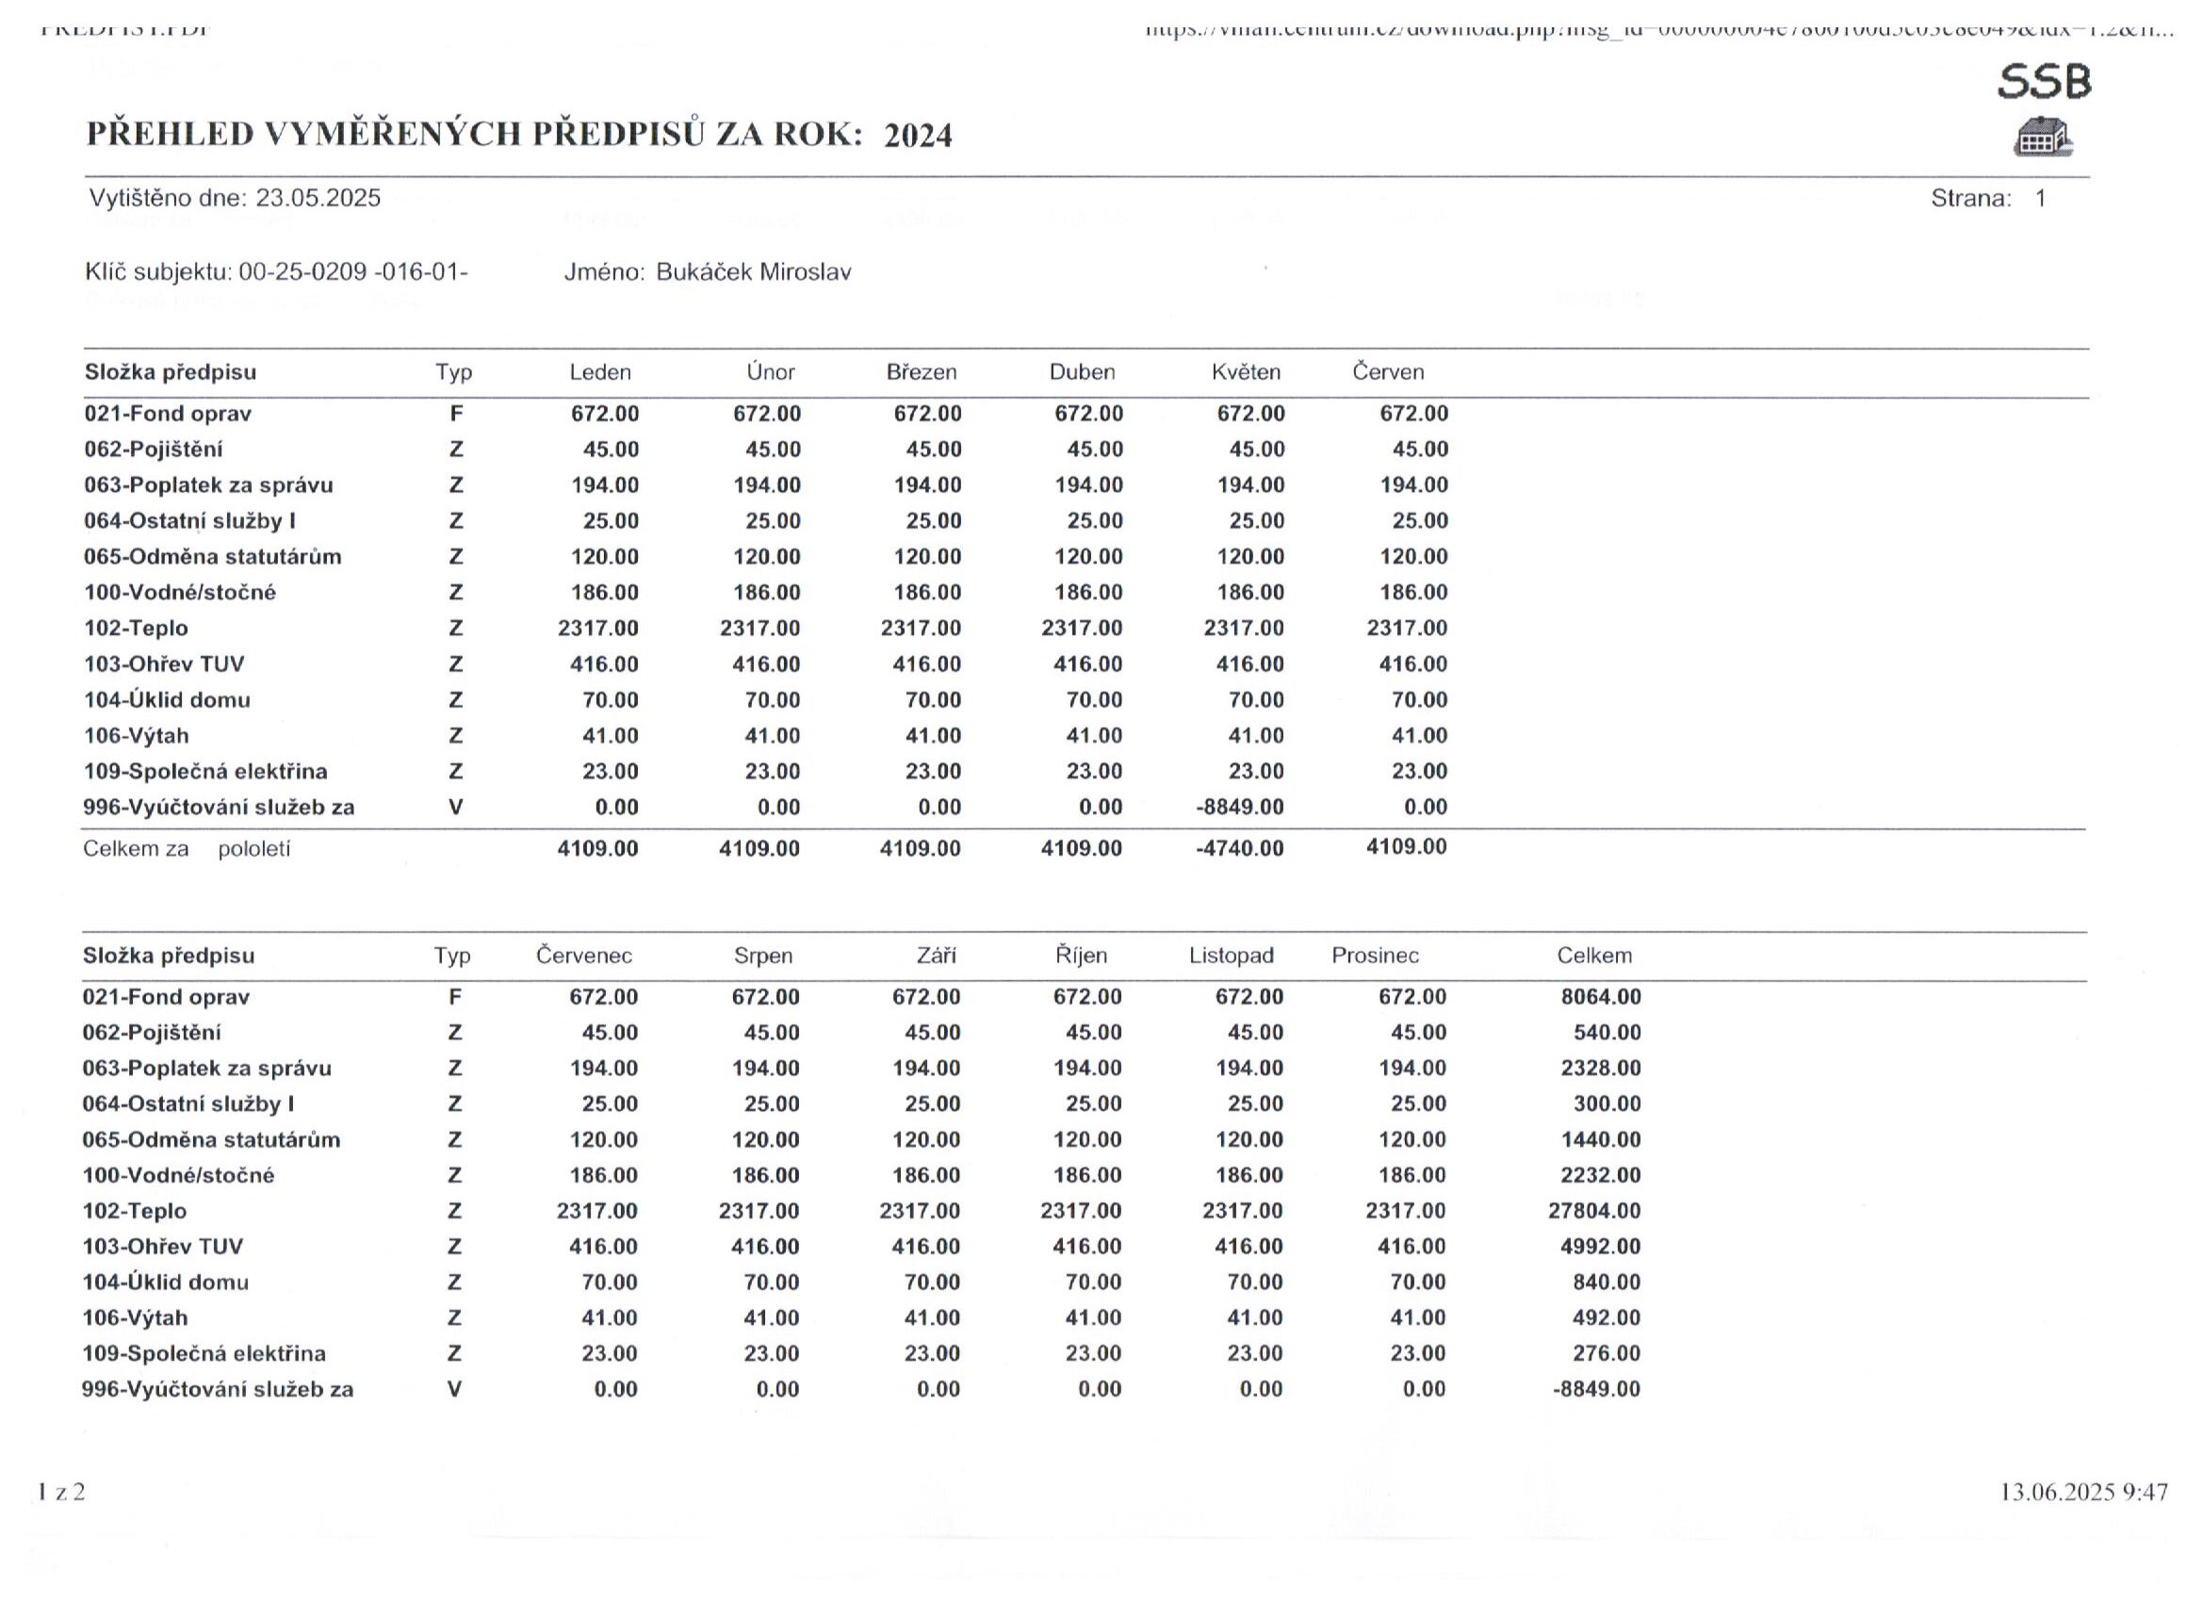
Task: Select the 4109.00 total under Červen
Action: [1407, 847]
